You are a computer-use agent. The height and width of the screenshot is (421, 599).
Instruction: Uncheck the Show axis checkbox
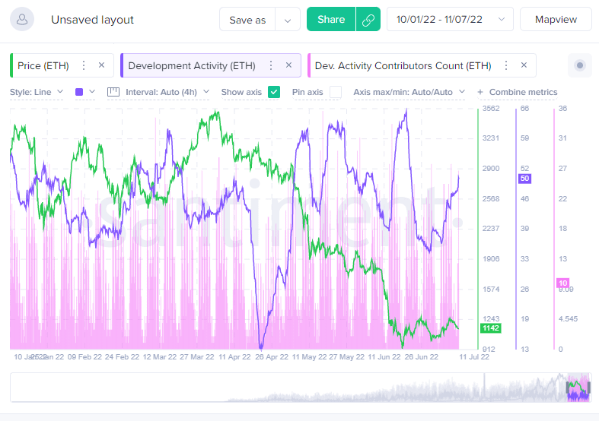[x=274, y=92]
